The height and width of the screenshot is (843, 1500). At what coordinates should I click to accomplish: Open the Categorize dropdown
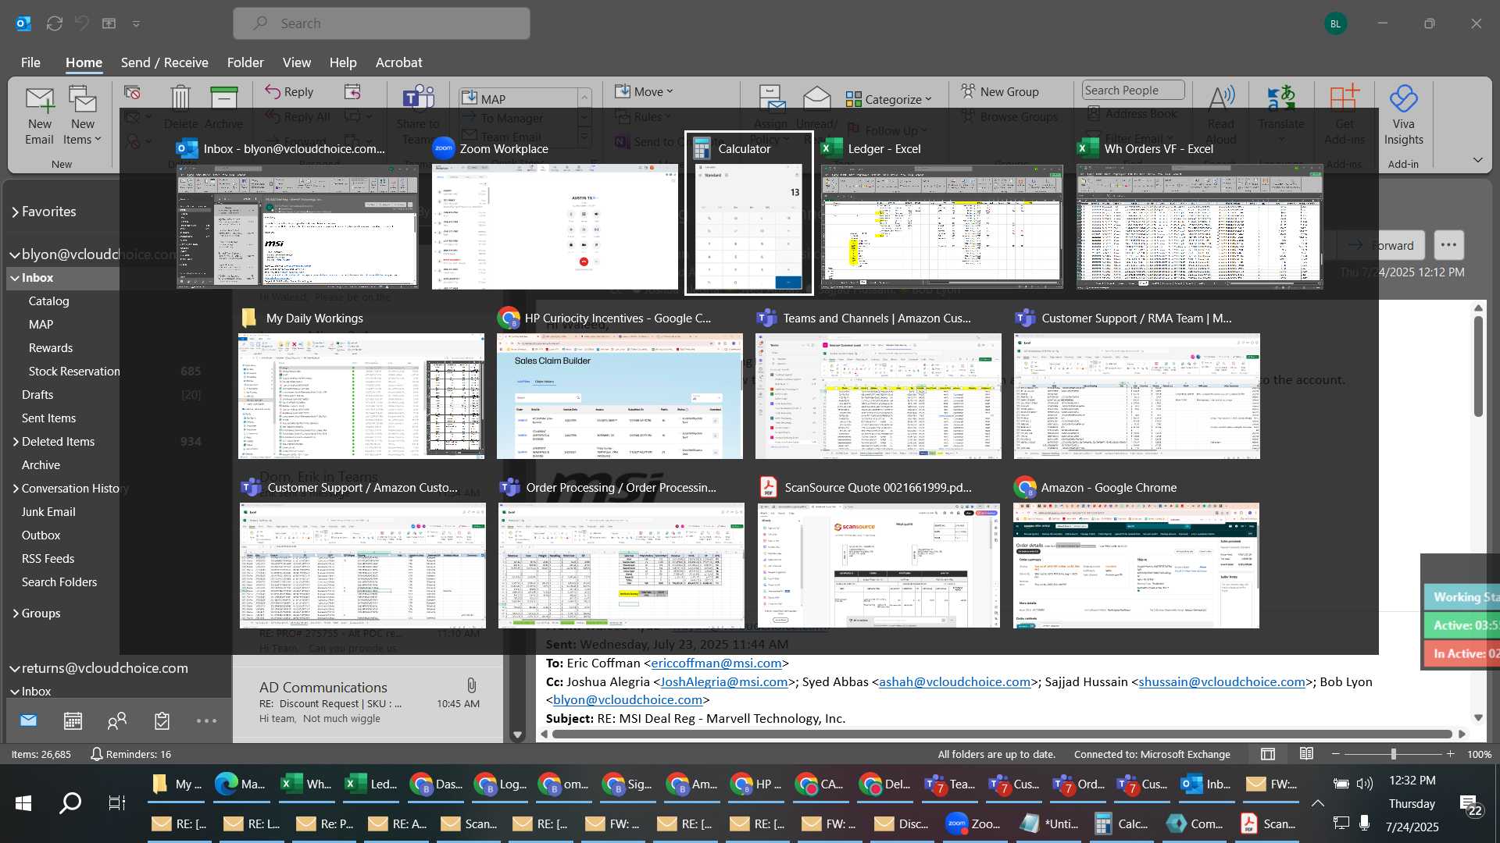[x=888, y=99]
